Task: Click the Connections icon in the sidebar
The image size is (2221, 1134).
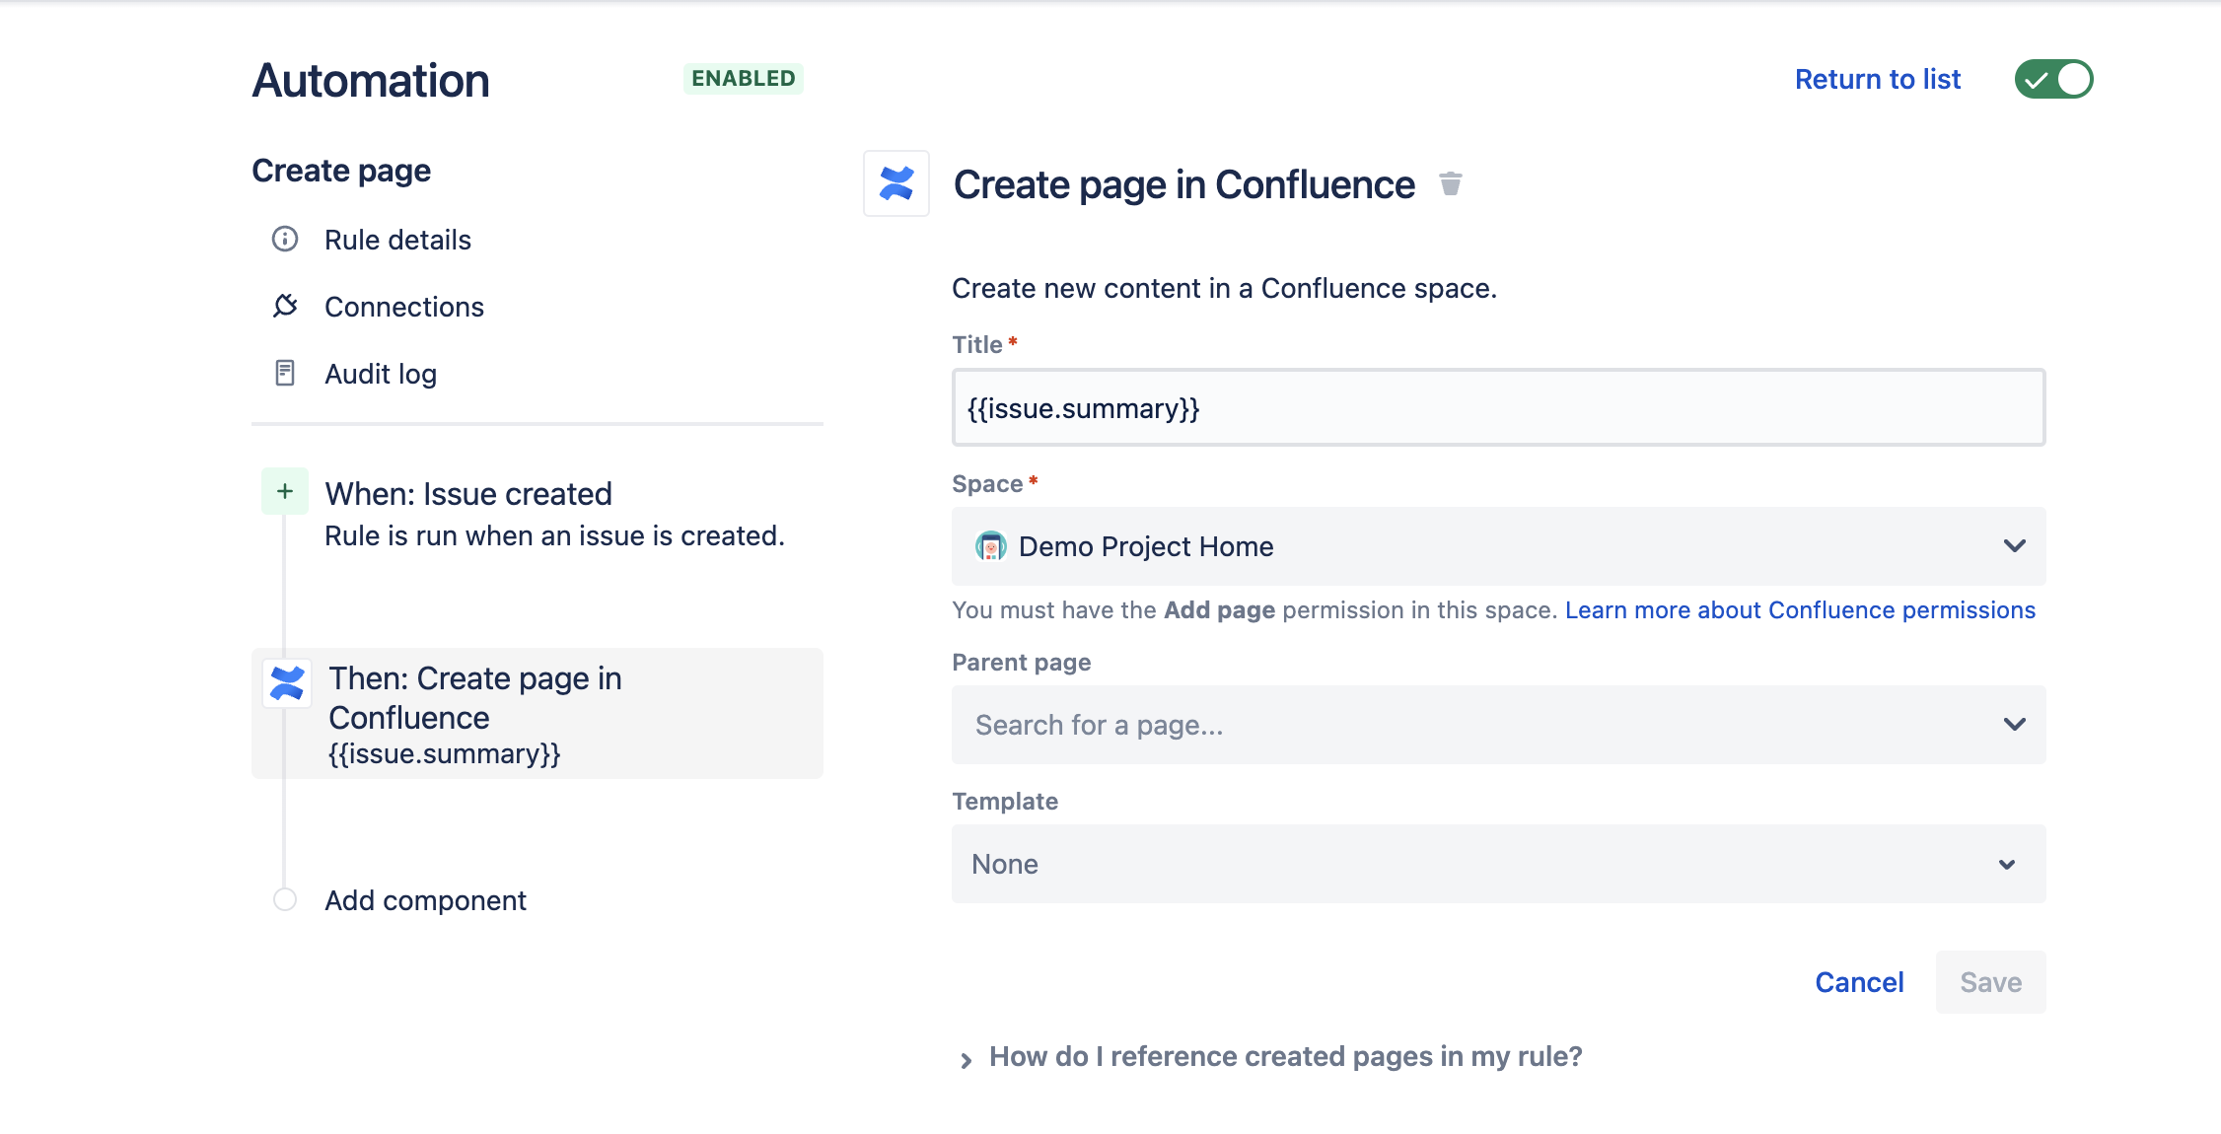Action: pos(285,306)
